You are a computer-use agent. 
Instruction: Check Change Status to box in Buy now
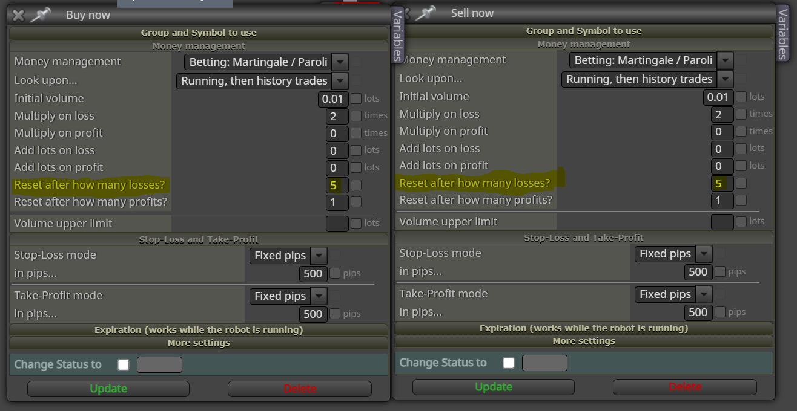pos(124,364)
